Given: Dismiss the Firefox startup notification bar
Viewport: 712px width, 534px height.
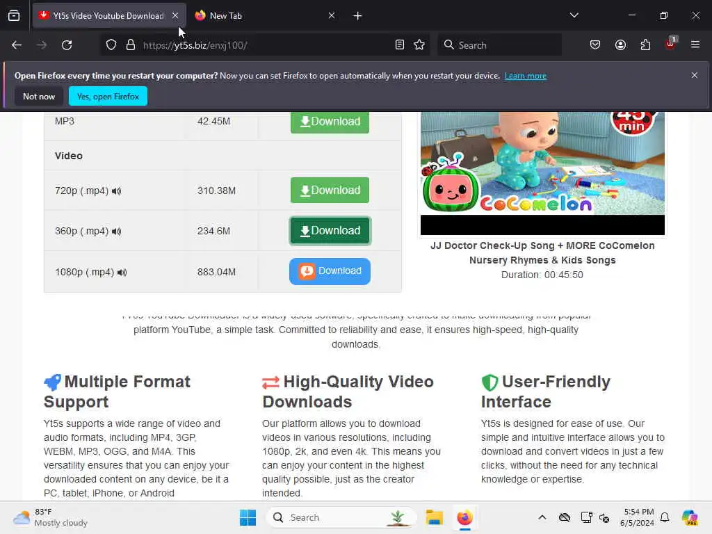Looking at the screenshot, I should 695,75.
